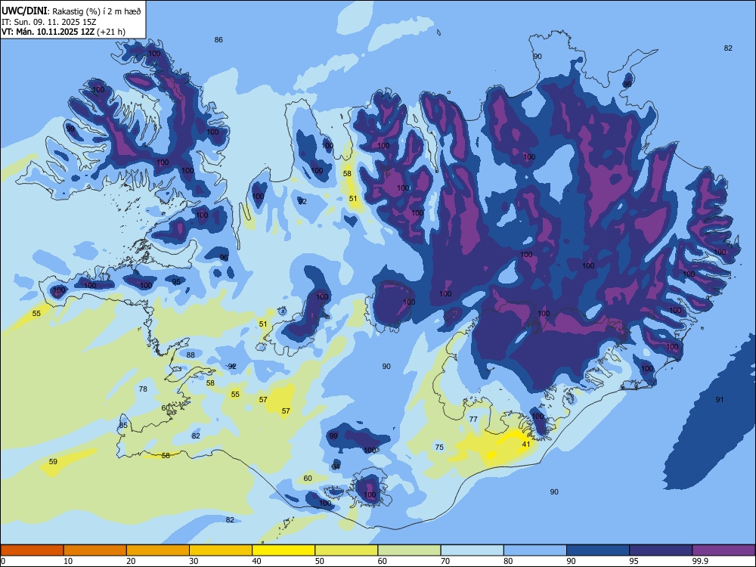Image resolution: width=756 pixels, height=567 pixels.
Task: Click the legend tick label 20
Action: pyautogui.click(x=131, y=561)
